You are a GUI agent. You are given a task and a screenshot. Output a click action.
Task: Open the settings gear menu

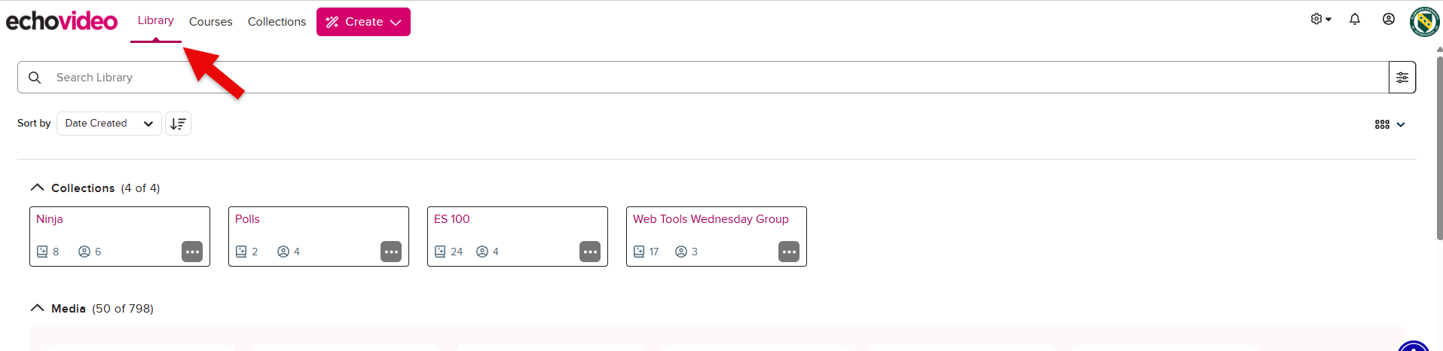(x=1320, y=20)
